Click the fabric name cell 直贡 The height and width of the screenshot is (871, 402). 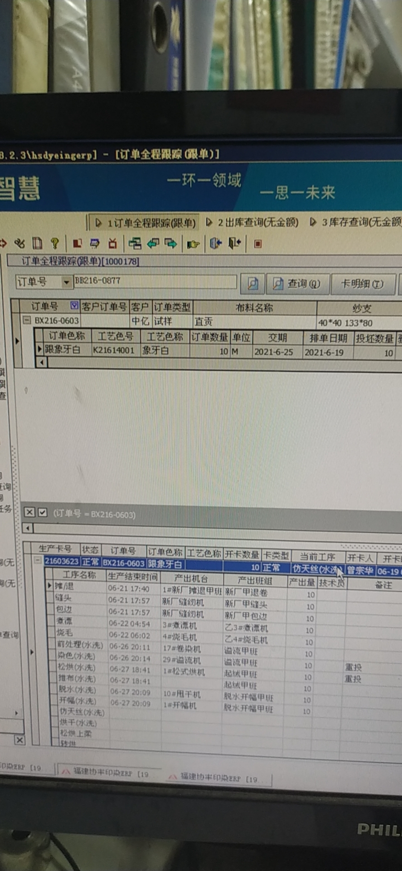[x=255, y=322]
